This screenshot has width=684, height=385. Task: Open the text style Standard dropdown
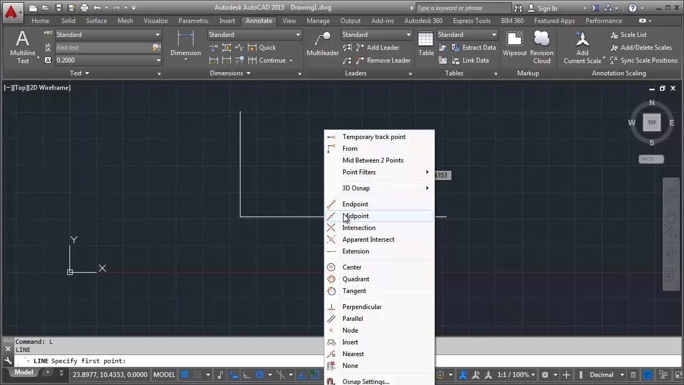[108, 35]
